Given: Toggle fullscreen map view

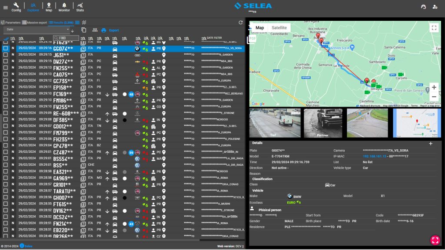Looking at the screenshot, I should 434,28.
